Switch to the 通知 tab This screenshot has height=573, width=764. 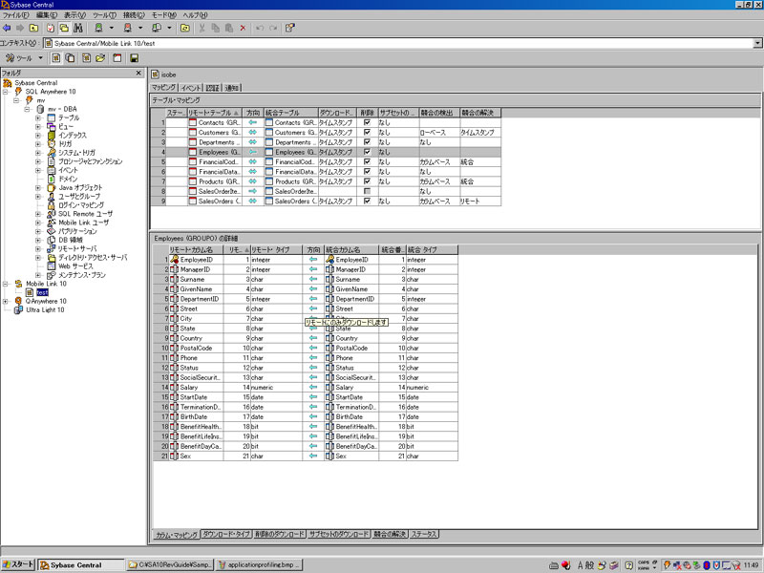(232, 88)
